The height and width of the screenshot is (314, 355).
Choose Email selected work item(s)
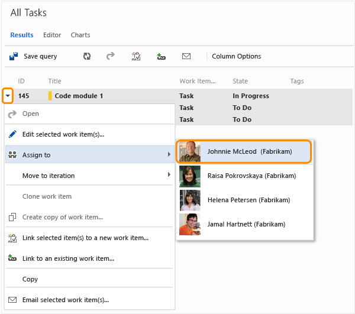point(90,300)
